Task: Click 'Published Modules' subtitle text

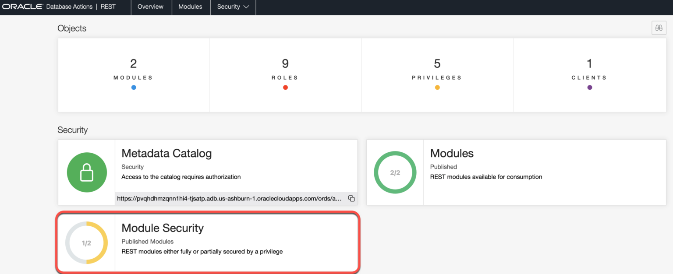Action: click(147, 242)
